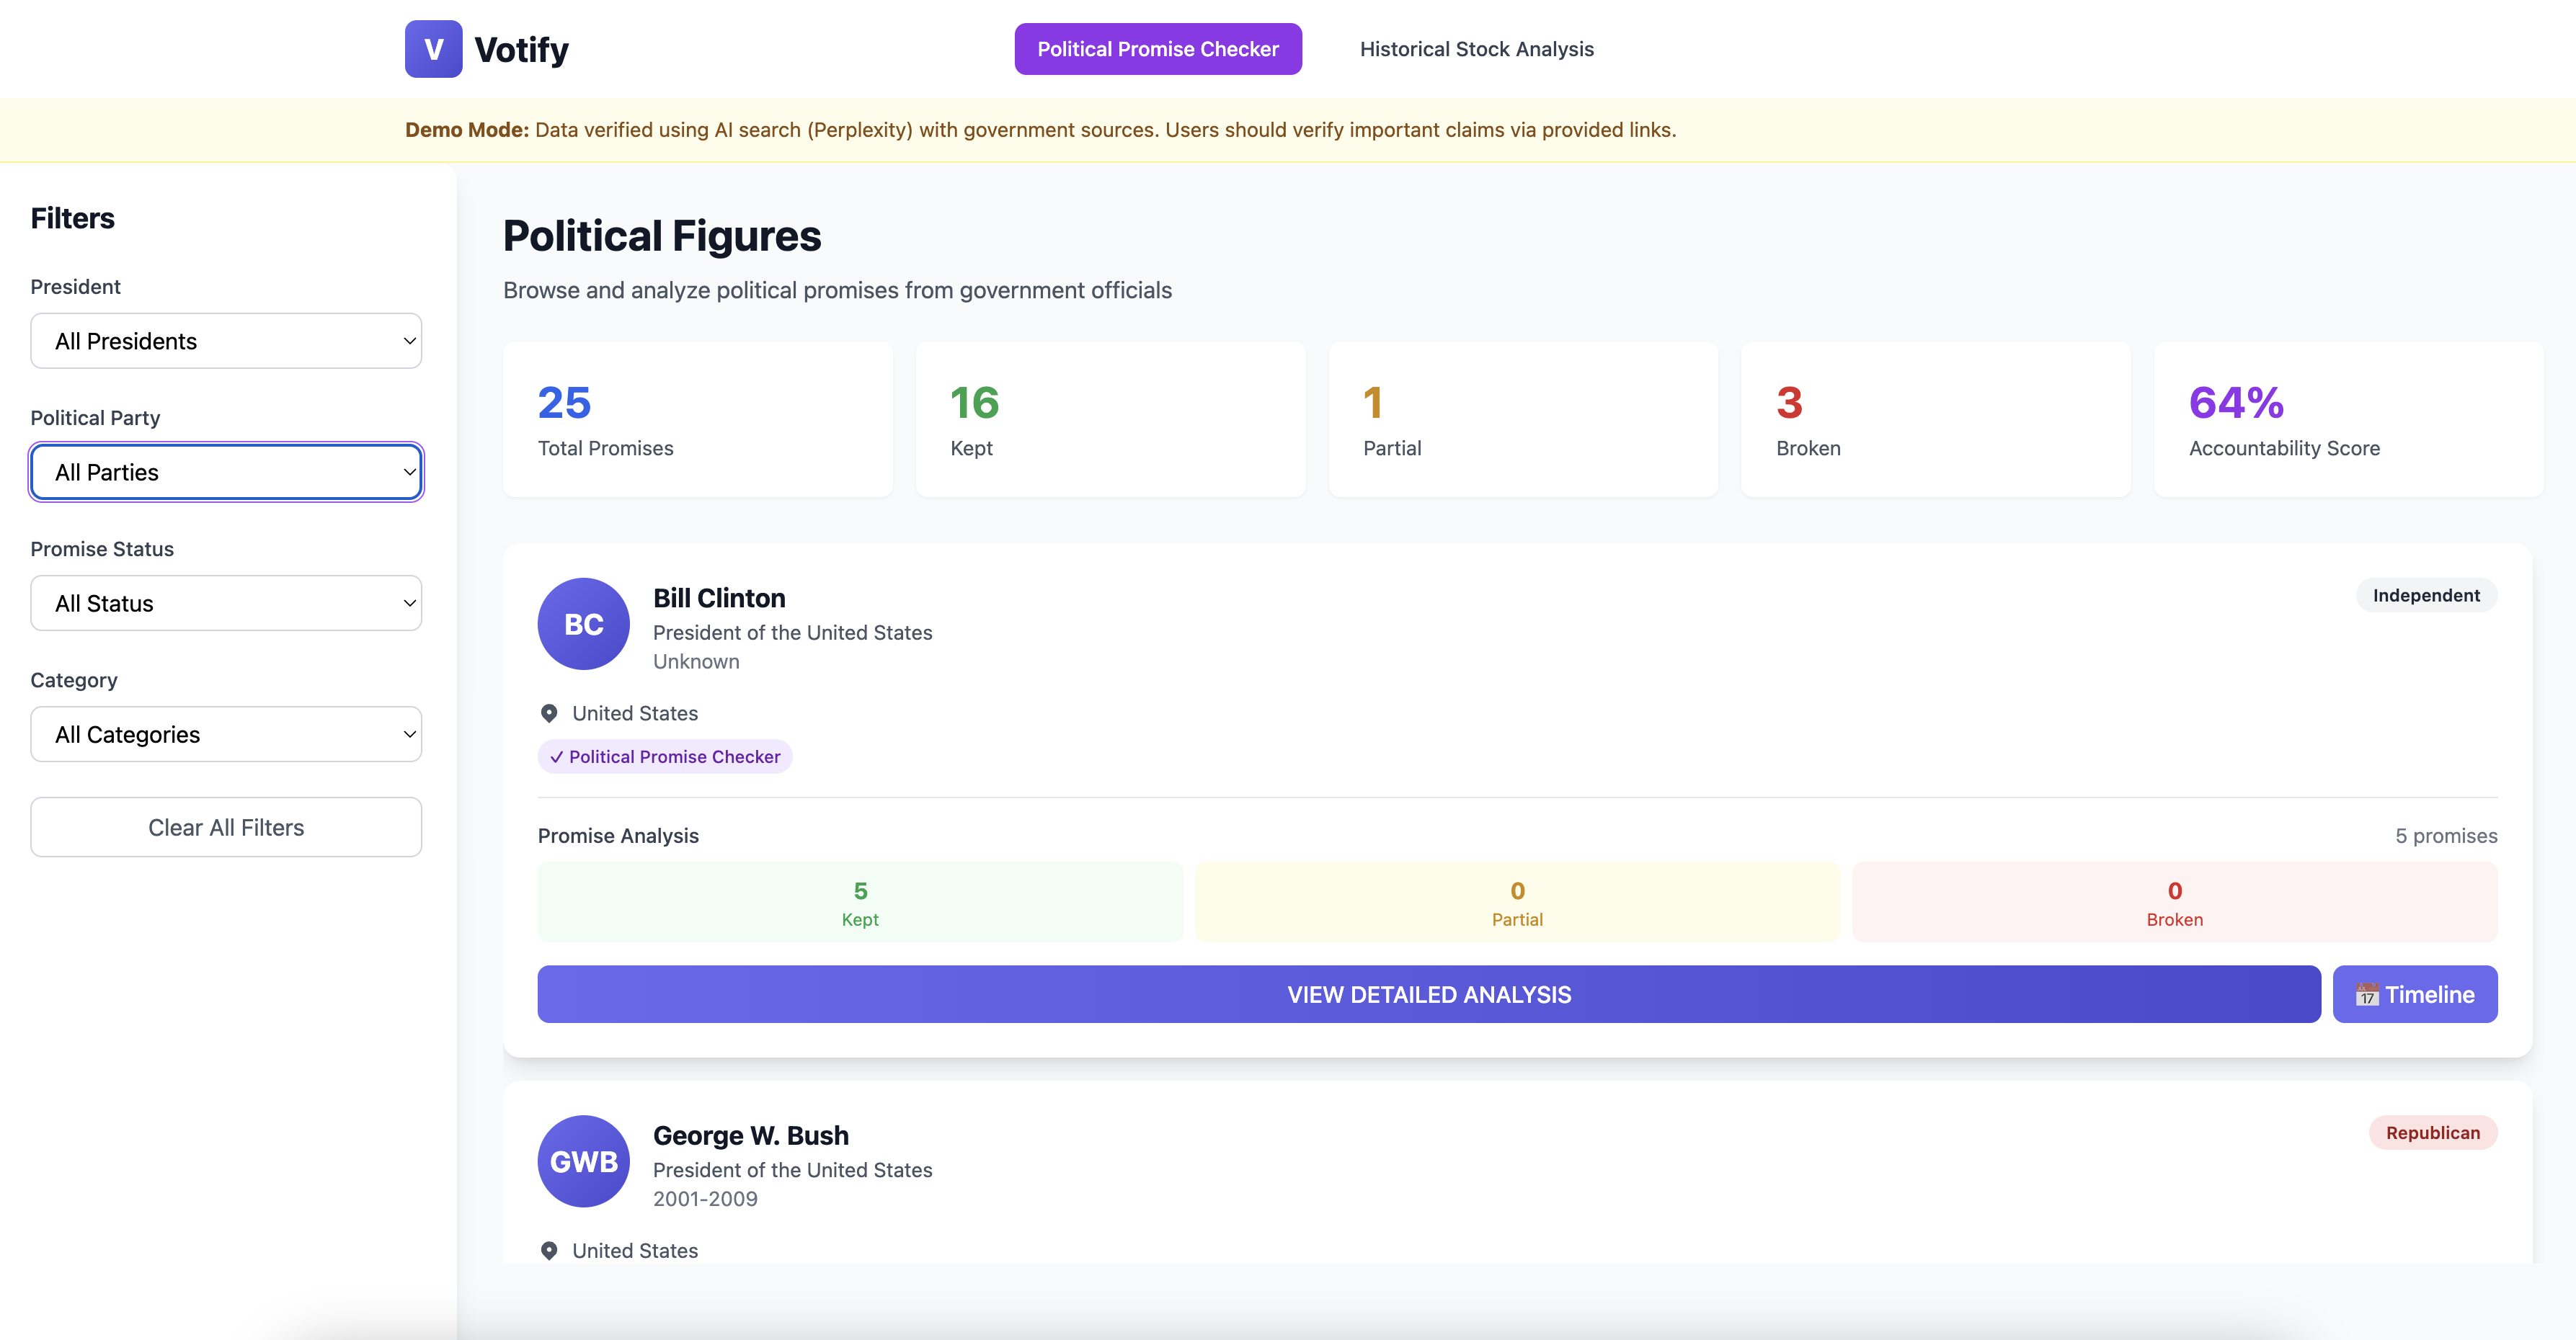Screen dimensions: 2576x1340
Task: Open Timeline with calendar icon button
Action: (x=2414, y=994)
